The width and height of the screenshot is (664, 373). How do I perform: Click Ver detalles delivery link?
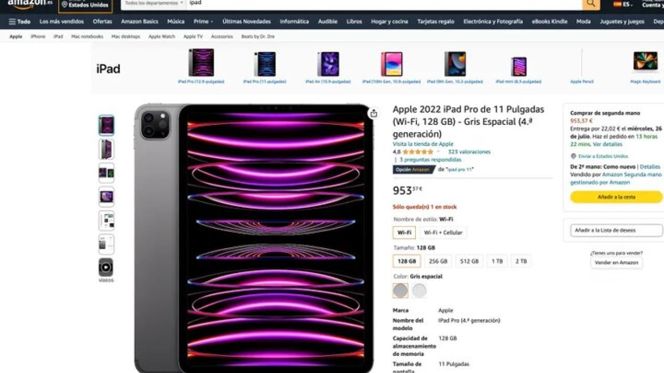pyautogui.click(x=607, y=144)
